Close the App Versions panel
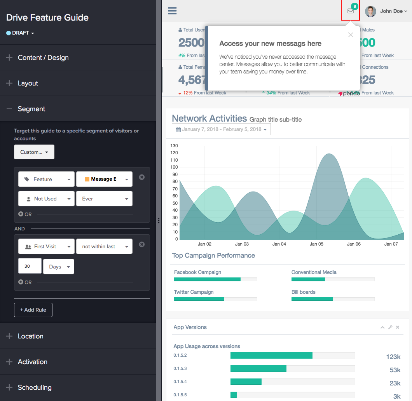The height and width of the screenshot is (401, 412). coord(398,328)
